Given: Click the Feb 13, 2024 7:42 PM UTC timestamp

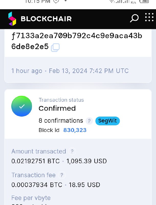Looking at the screenshot, I should coord(89,71).
